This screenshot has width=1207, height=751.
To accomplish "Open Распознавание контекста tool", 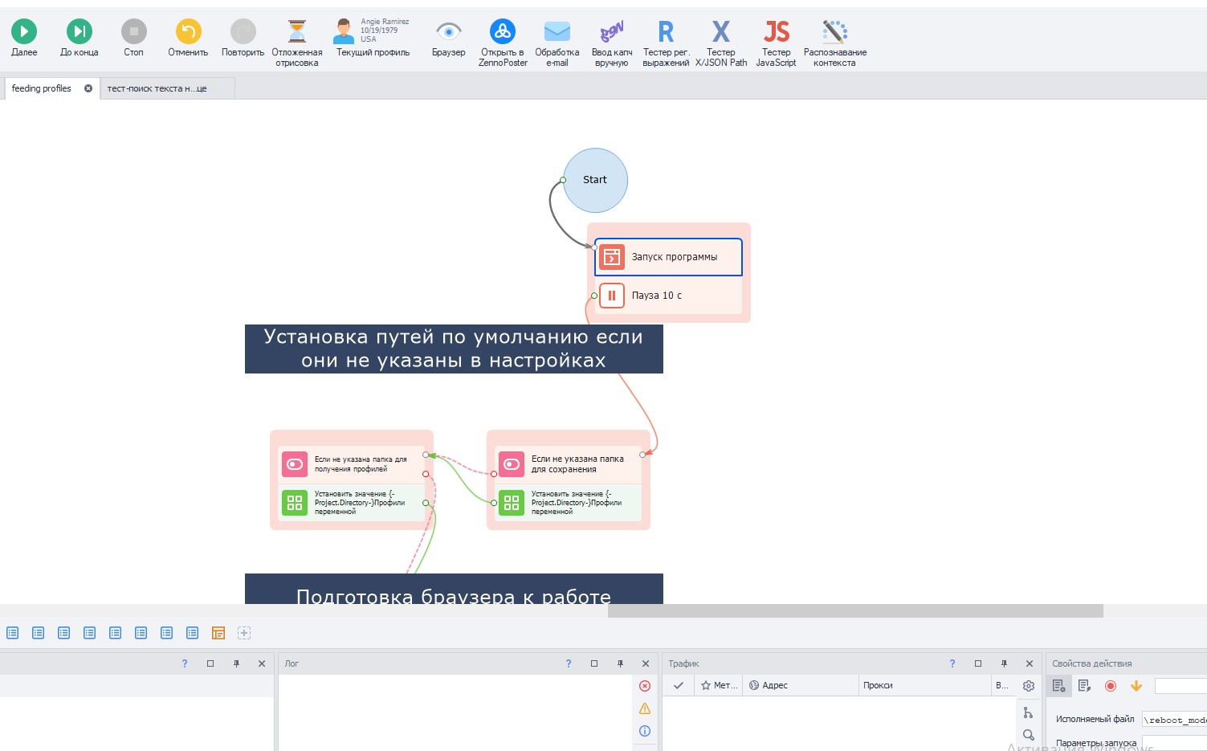I will point(834,31).
